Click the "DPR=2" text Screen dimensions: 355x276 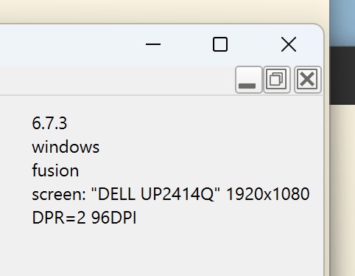(x=59, y=218)
